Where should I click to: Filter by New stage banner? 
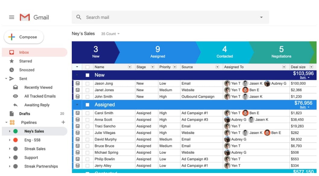96,52
